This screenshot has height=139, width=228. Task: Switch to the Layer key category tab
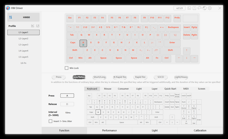155,89
